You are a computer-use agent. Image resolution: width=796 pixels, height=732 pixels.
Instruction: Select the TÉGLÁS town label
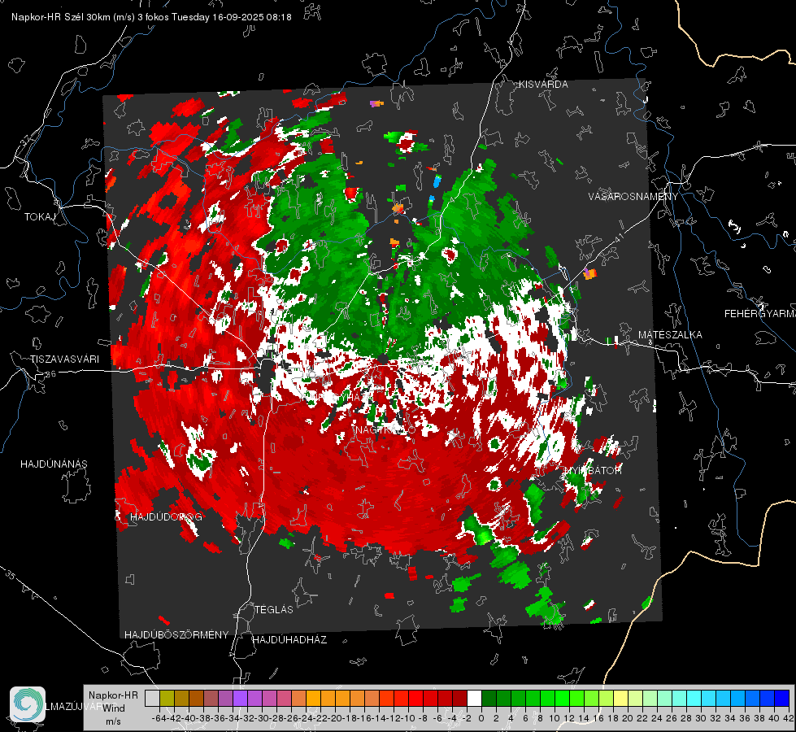[x=274, y=609]
